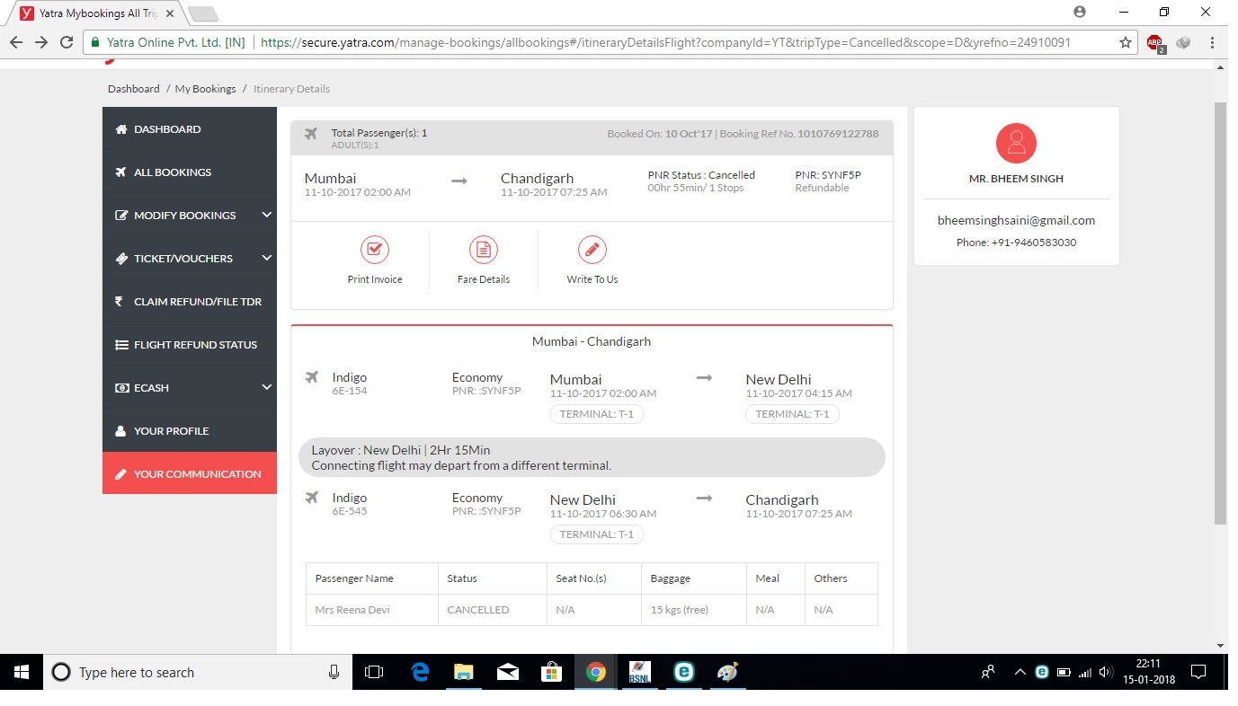The height and width of the screenshot is (706, 1238).
Task: Click the Mrs Reena Devi passenger name
Action: pos(352,610)
